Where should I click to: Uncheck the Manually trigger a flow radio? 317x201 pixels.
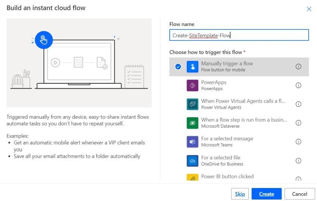[x=178, y=67]
